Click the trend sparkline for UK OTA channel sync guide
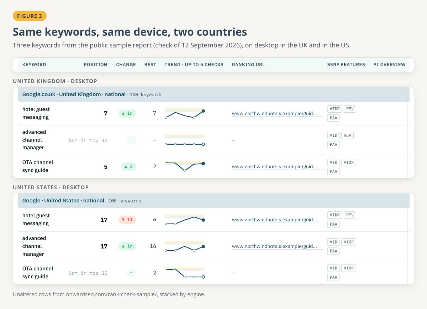Screen dimensions: 427x309 [185, 166]
